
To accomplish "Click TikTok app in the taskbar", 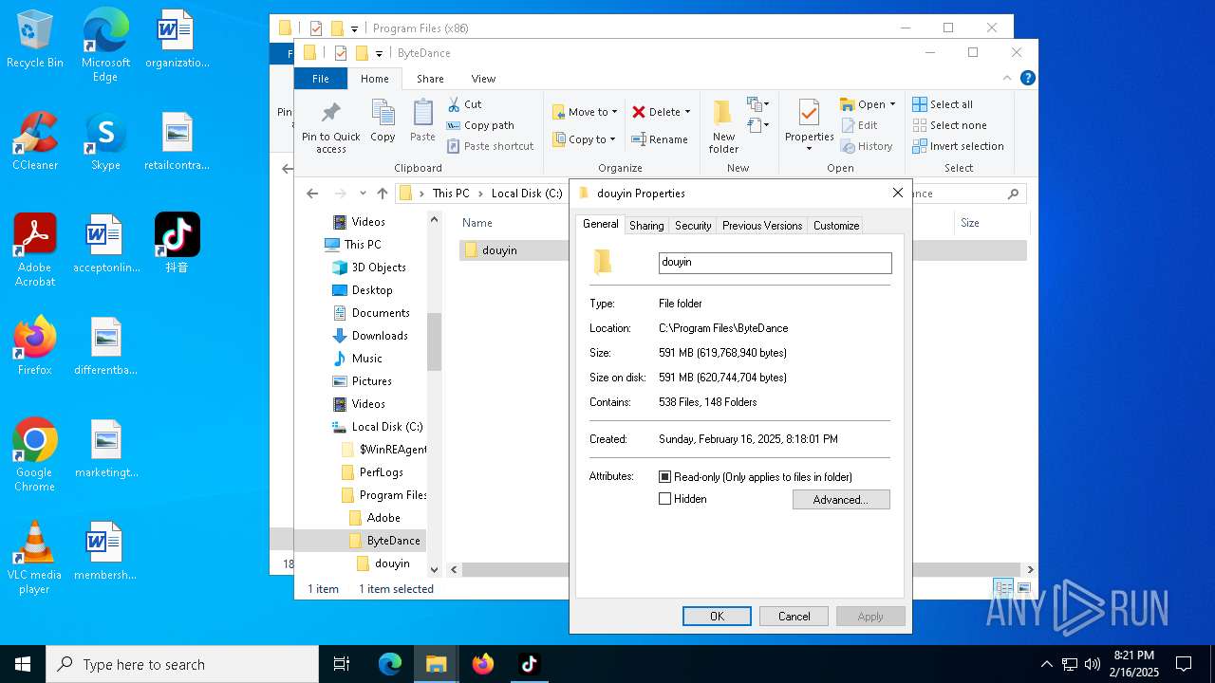I will click(530, 664).
